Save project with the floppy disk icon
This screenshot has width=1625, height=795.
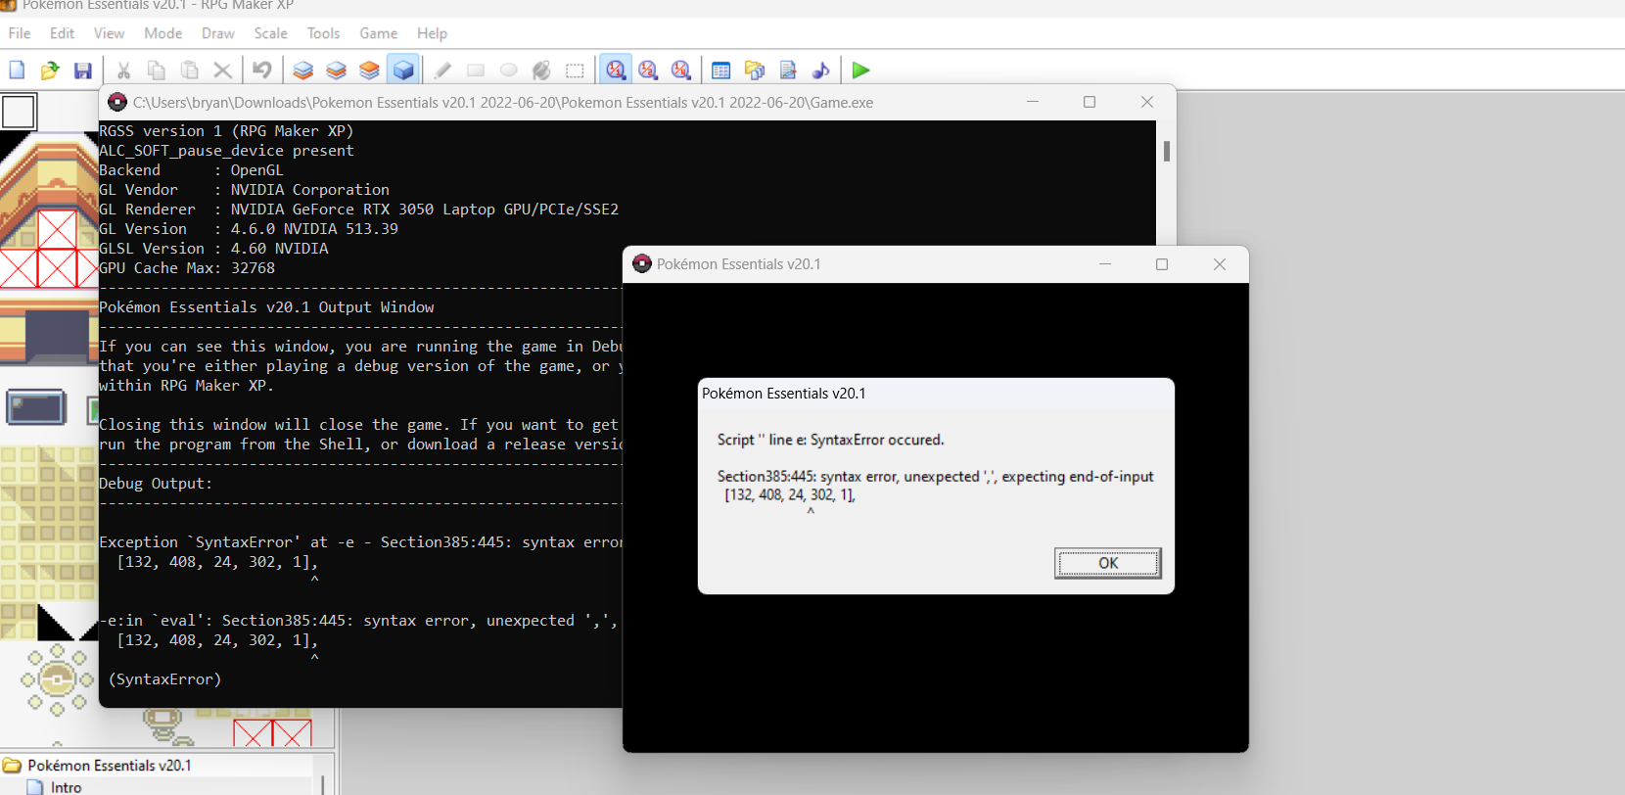(83, 70)
